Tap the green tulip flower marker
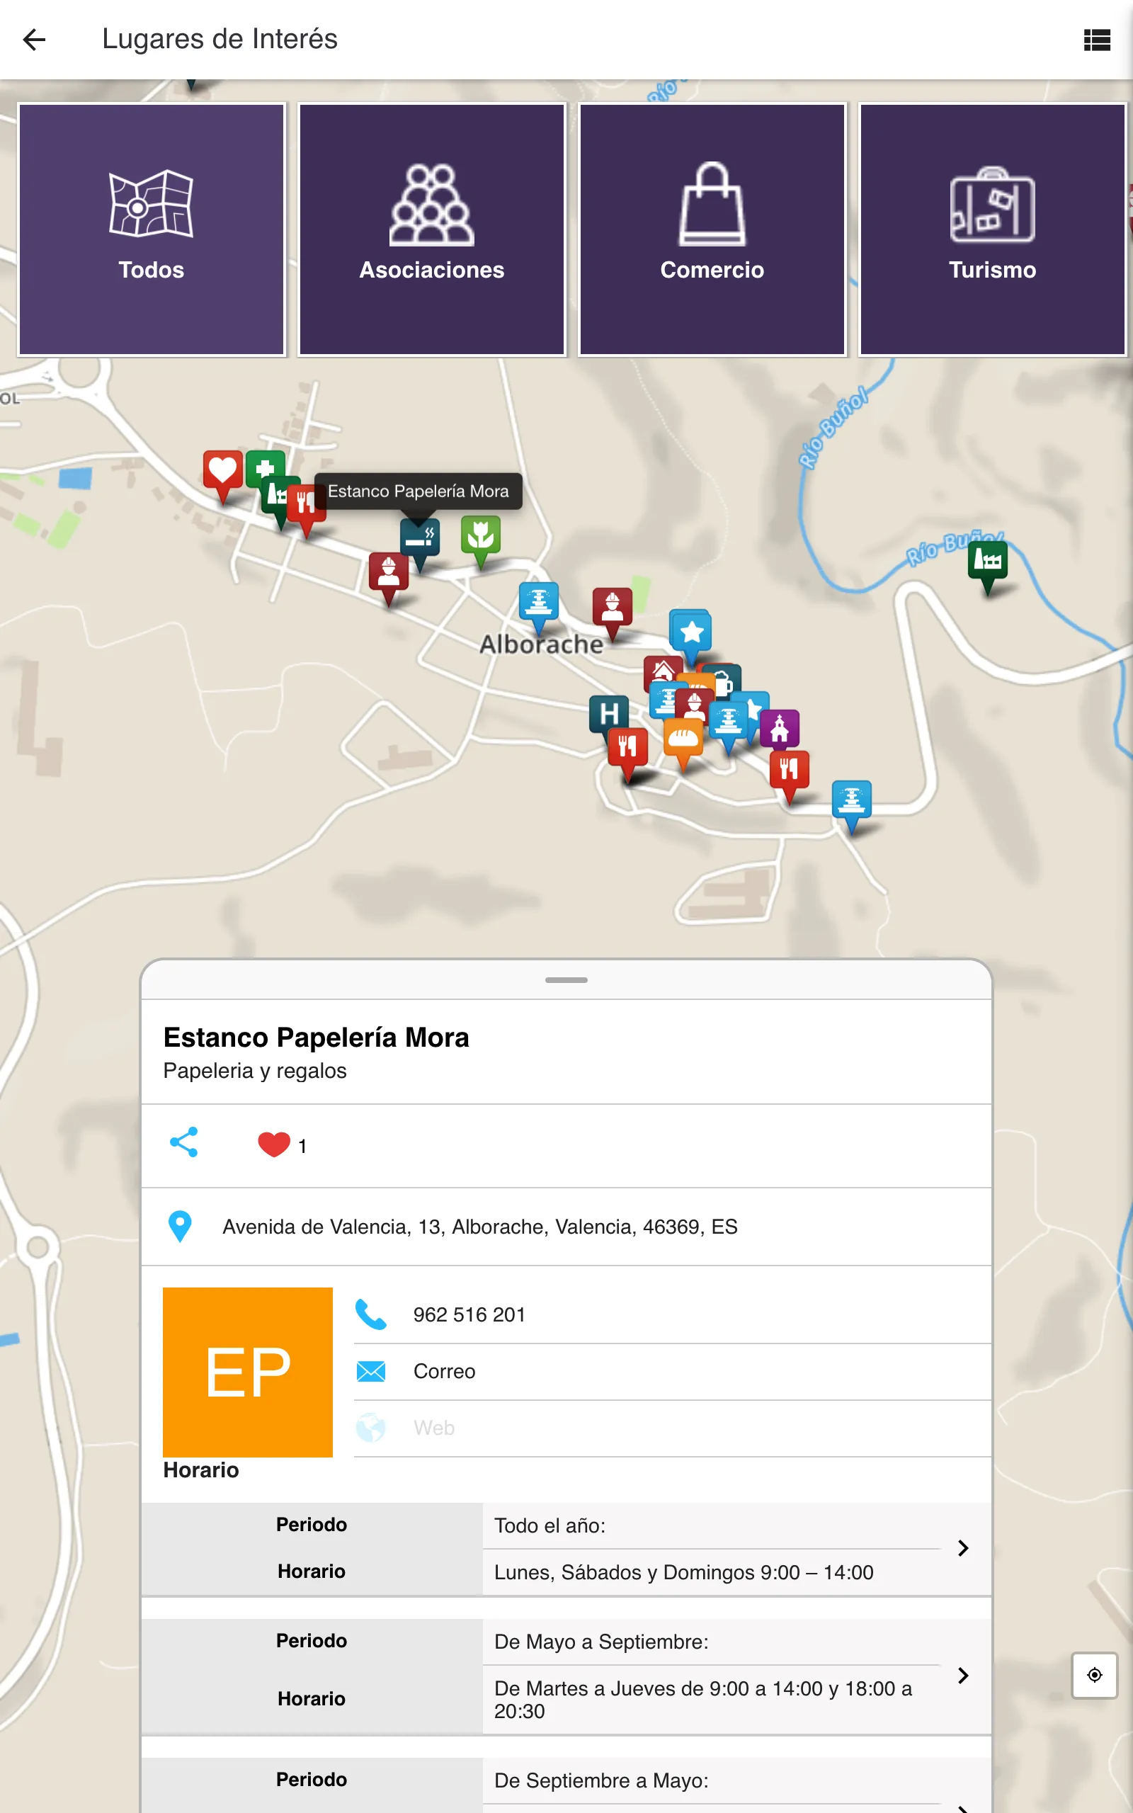1133x1813 pixels. coord(480,535)
